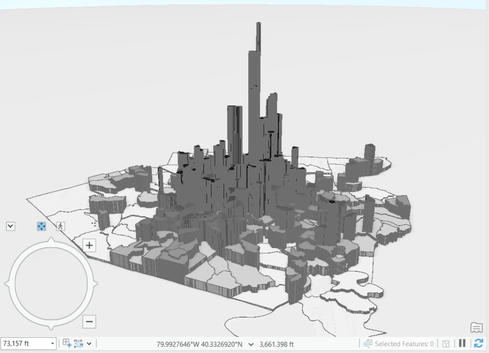Pause drawing of the scene
Screen dimensions: 489x353
coord(462,343)
